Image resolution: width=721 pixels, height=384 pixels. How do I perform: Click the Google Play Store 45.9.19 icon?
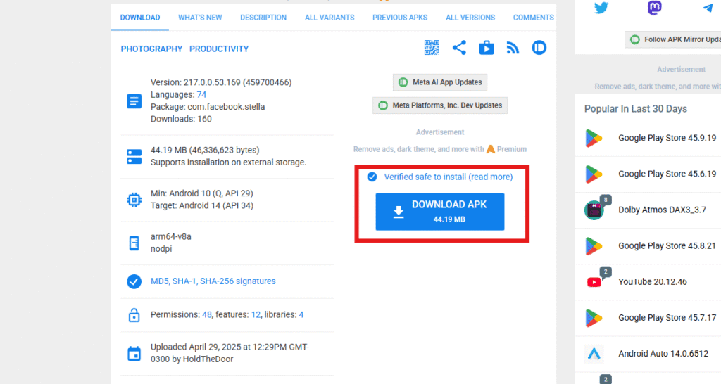[594, 138]
